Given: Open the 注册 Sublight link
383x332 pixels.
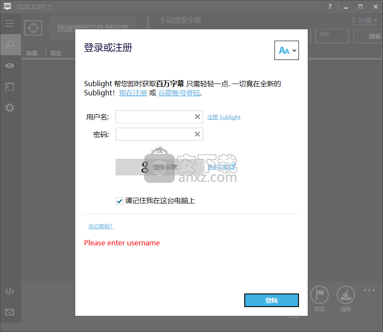Looking at the screenshot, I should (x=224, y=117).
